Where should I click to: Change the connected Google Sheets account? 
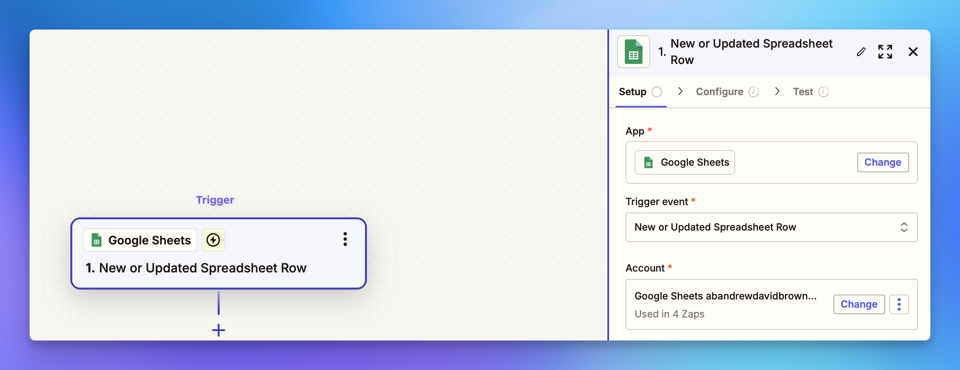pyautogui.click(x=859, y=304)
